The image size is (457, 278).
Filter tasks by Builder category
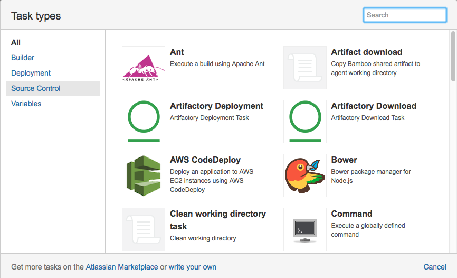click(x=23, y=58)
